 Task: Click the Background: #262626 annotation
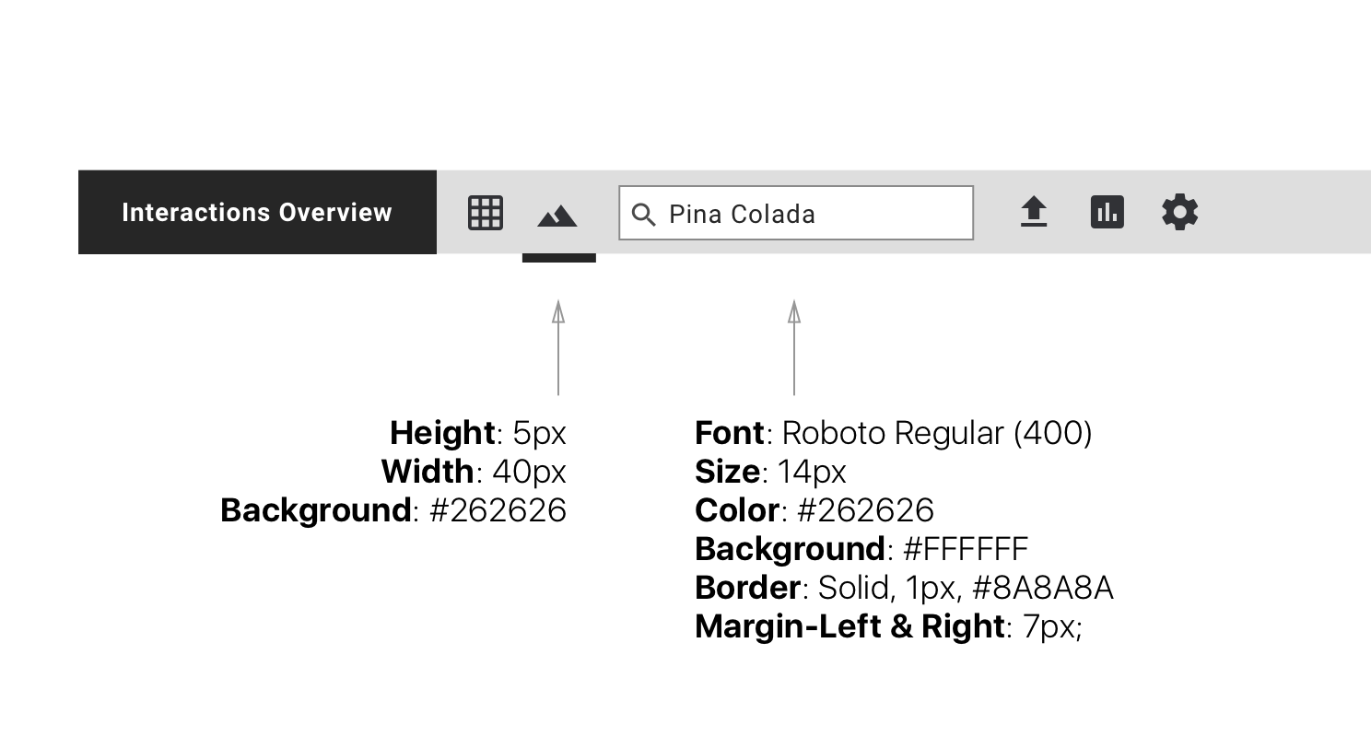[393, 510]
